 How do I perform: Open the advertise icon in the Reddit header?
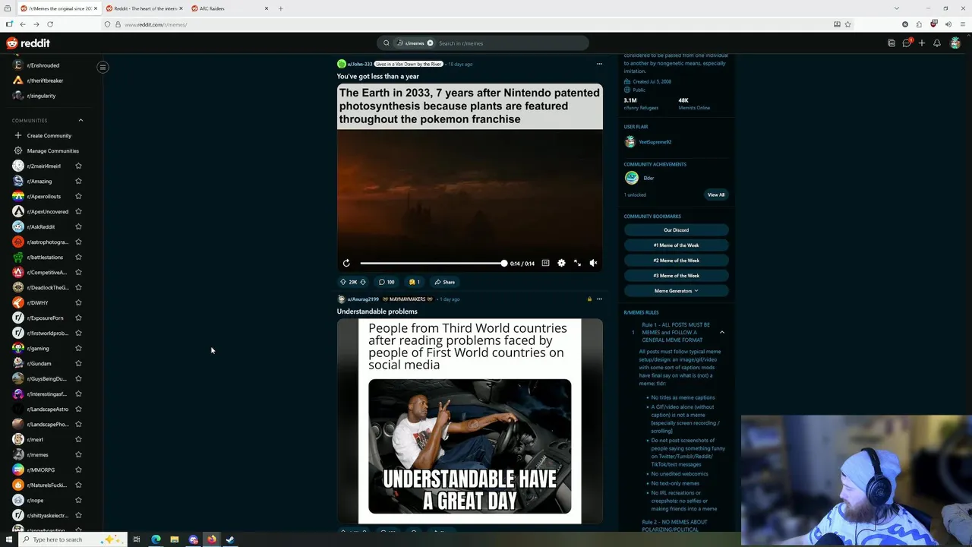pos(892,43)
